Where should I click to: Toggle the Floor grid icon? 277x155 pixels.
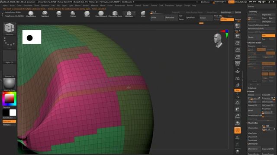pos(238,71)
